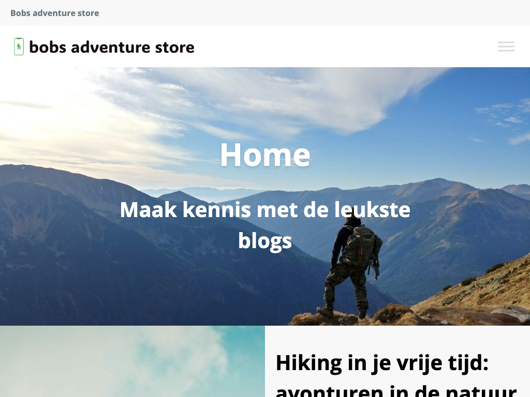530x397 pixels.
Task: Click the gray top bar background area
Action: click(x=304, y=13)
